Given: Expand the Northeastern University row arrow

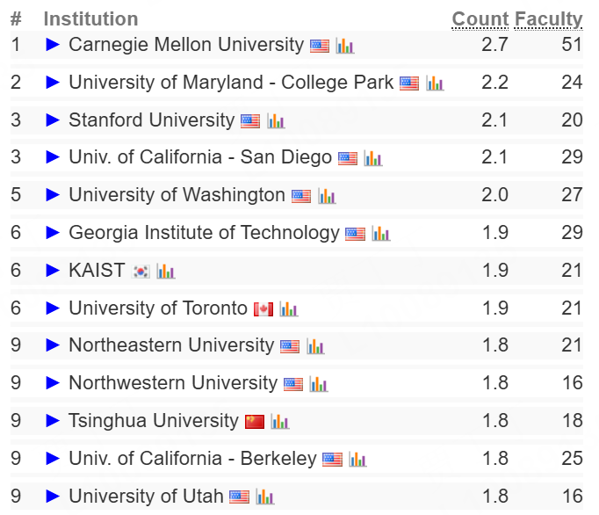Looking at the screenshot, I should [53, 346].
